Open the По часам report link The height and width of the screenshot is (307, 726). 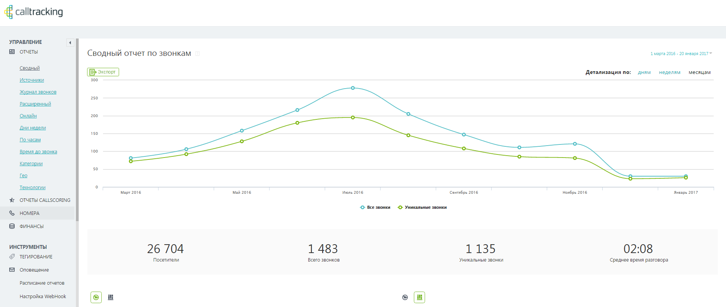30,140
